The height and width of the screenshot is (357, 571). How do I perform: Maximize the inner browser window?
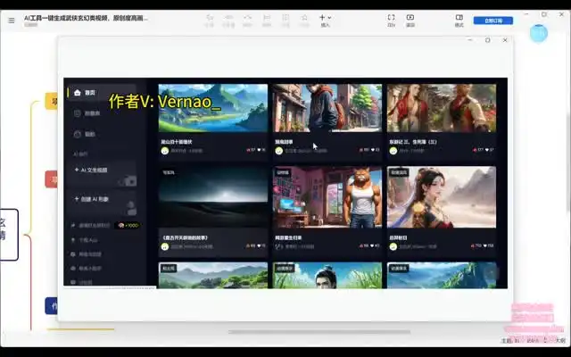(487, 40)
